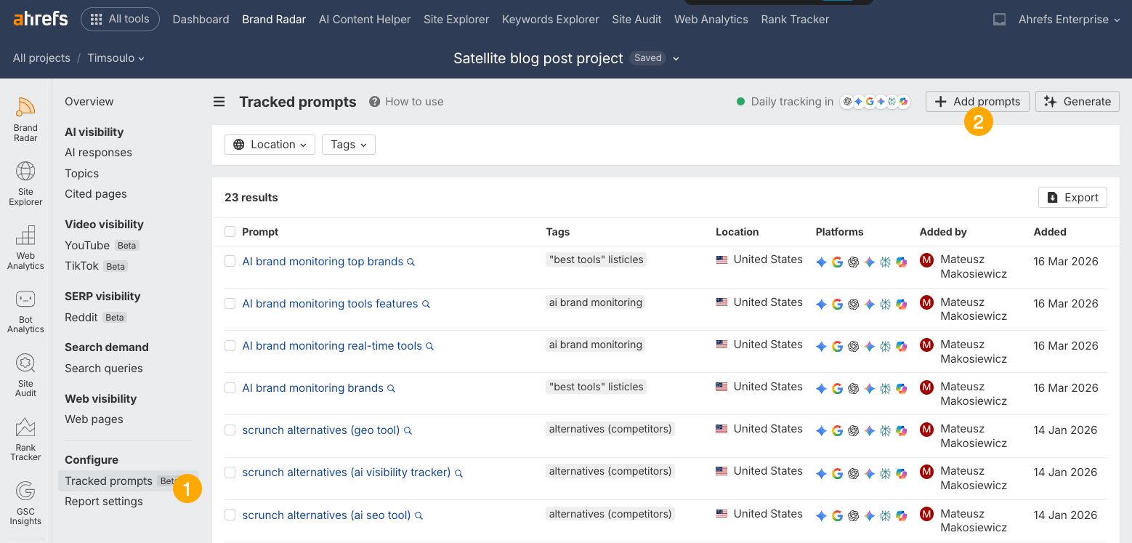1132x543 pixels.
Task: Click the How to use help icon
Action: coord(374,102)
